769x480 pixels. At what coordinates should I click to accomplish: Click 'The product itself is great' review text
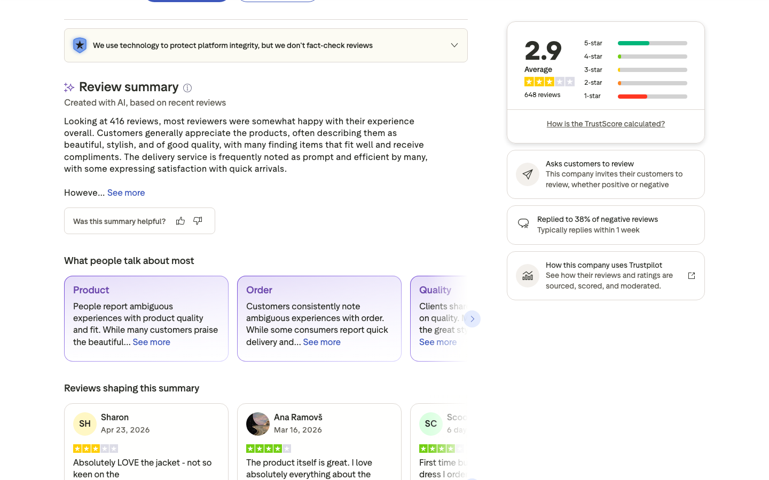tap(309, 468)
